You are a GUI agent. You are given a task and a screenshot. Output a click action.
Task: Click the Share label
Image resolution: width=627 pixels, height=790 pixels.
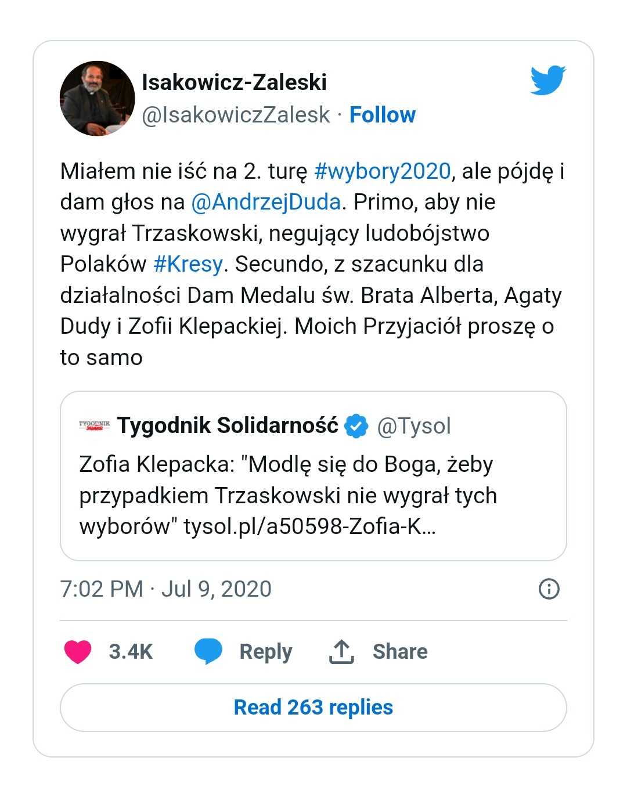400,651
